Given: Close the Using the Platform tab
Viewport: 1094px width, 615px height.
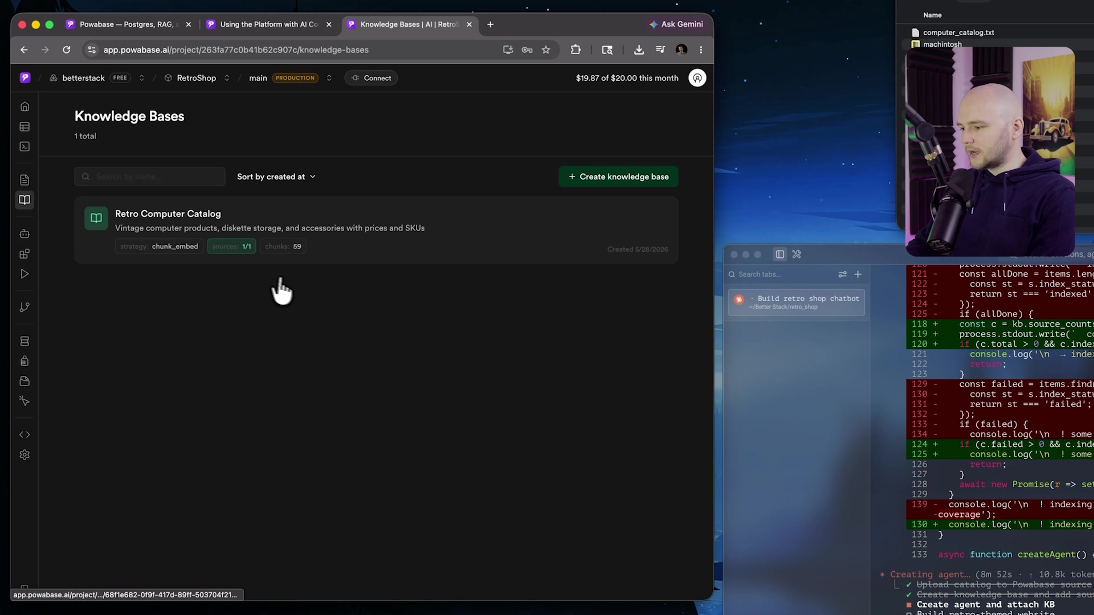Looking at the screenshot, I should (329, 24).
